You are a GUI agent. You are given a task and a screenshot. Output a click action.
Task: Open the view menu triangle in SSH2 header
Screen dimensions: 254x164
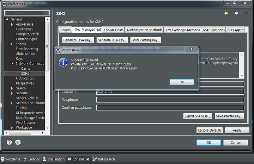(247, 13)
